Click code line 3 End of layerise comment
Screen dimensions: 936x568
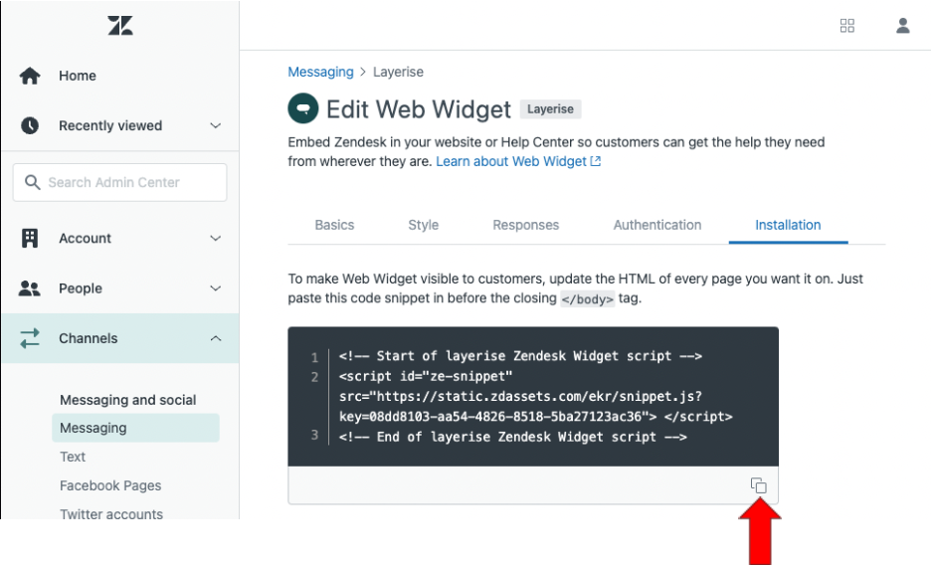513,438
